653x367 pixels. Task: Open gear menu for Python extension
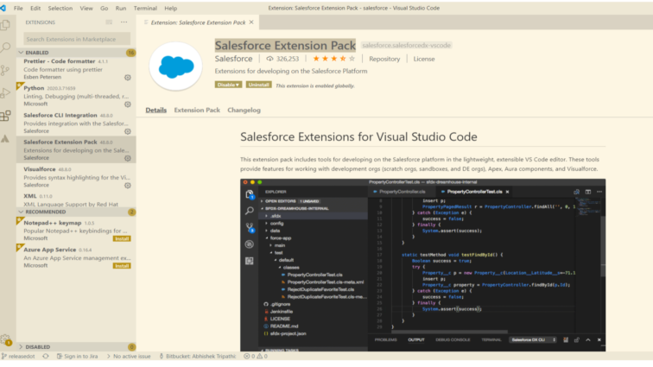(x=128, y=104)
